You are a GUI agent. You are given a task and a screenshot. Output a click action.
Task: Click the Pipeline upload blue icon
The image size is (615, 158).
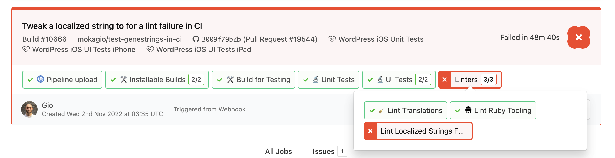tap(41, 79)
